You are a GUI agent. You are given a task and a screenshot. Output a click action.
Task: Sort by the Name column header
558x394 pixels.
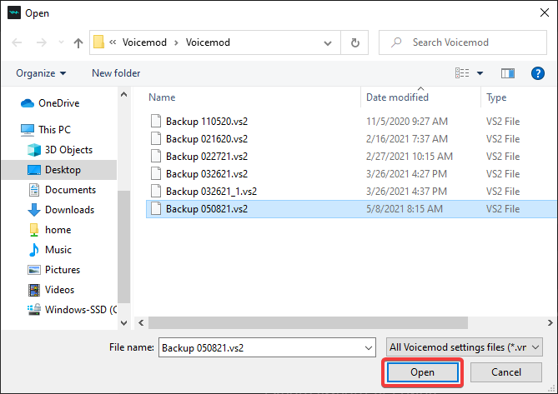click(162, 97)
